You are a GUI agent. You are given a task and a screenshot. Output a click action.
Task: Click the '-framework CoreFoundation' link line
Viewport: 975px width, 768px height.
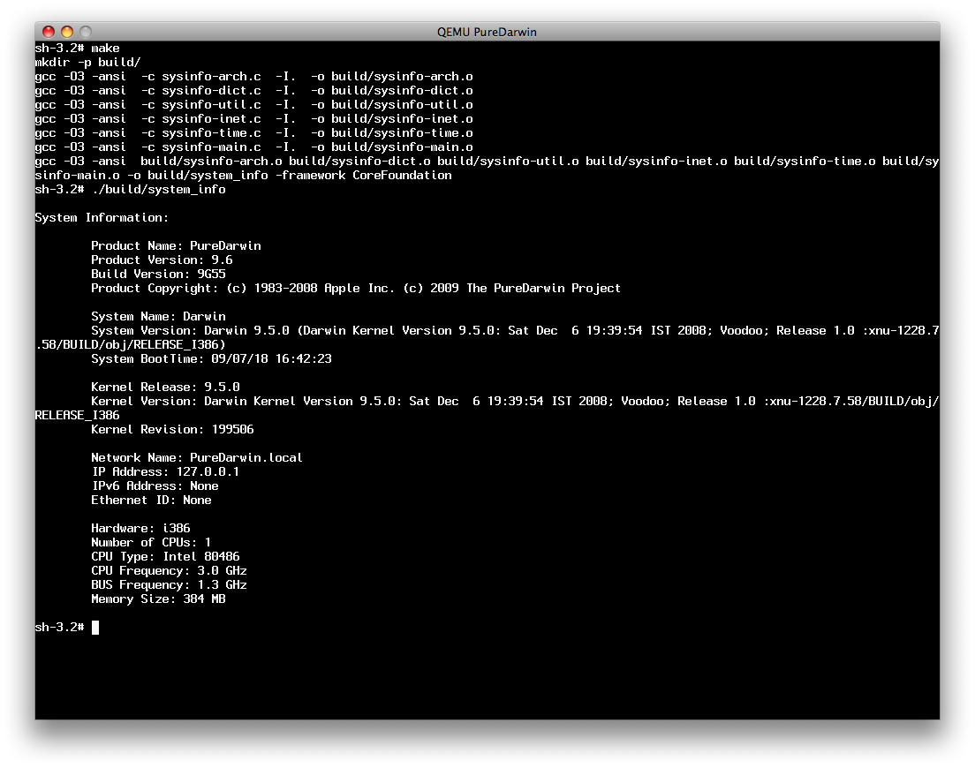243,176
